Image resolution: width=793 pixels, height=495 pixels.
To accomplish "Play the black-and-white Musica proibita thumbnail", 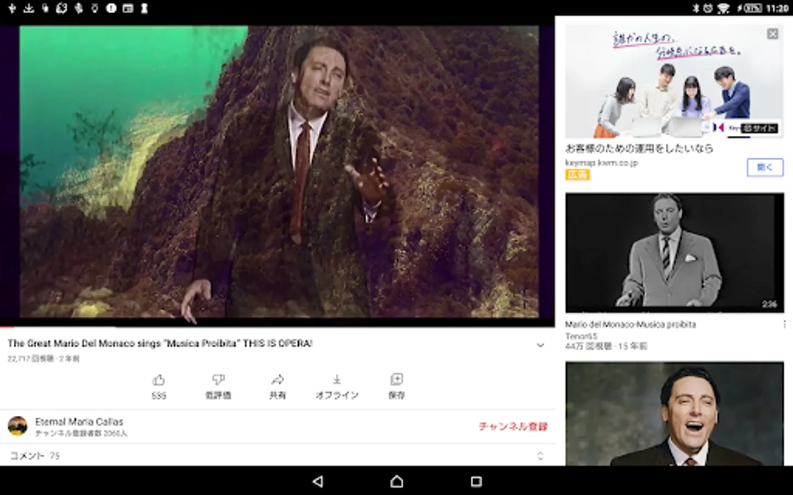I will (675, 252).
